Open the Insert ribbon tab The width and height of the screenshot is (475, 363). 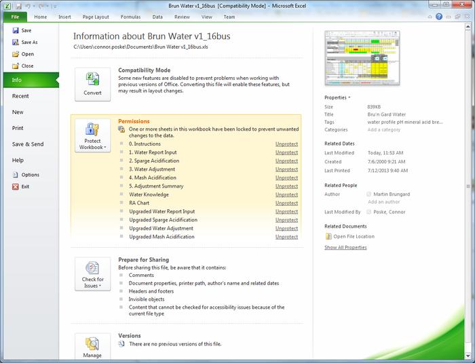pos(64,17)
